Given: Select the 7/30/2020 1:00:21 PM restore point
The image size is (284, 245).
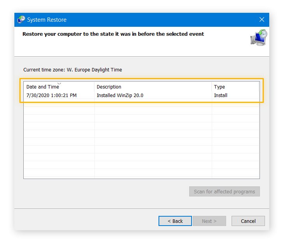Looking at the screenshot, I should point(52,96).
